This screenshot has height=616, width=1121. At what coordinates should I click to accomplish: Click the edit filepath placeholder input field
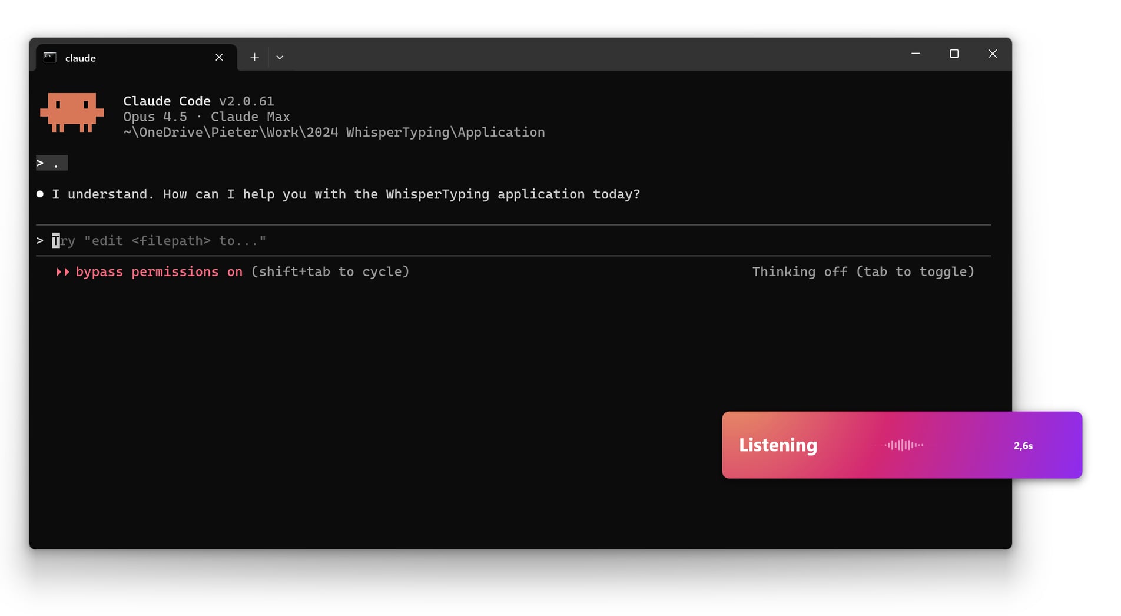coord(159,240)
